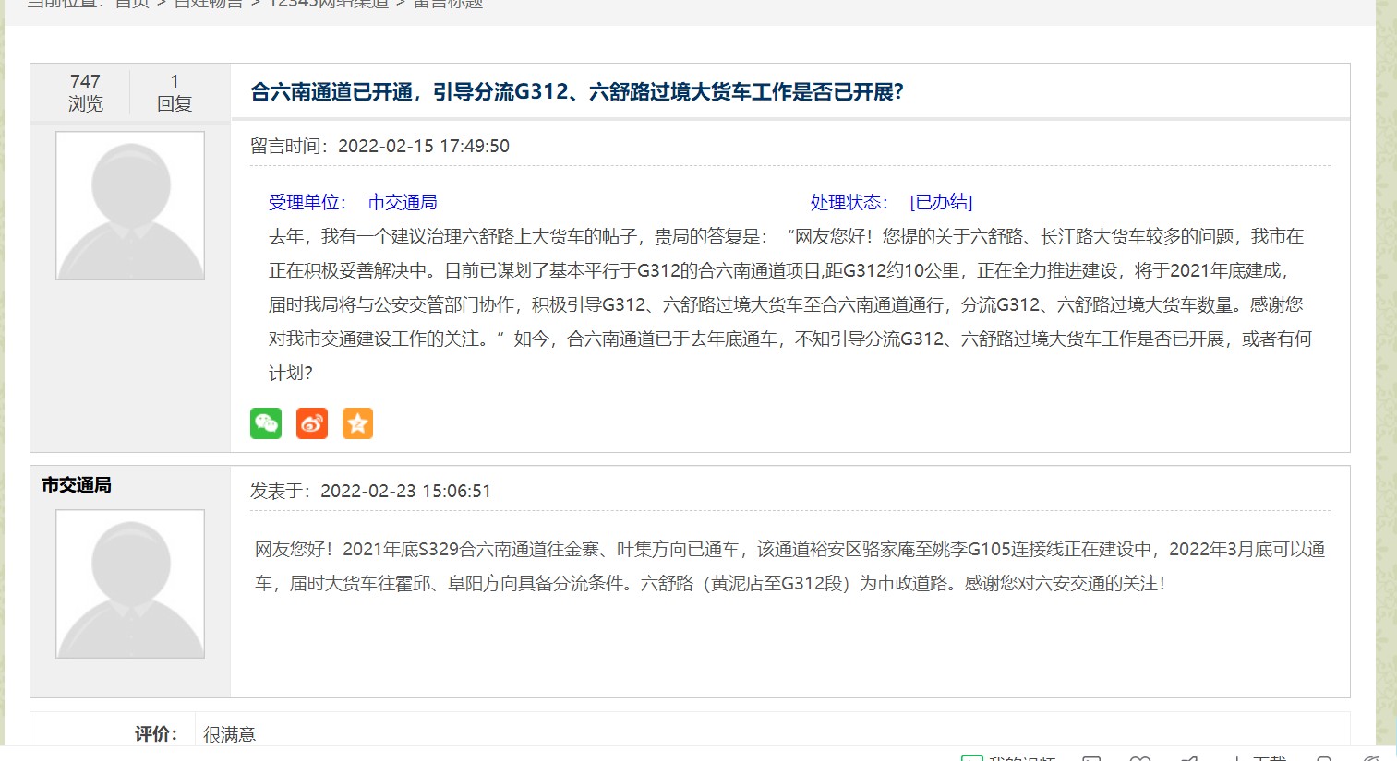Screen dimensions: 1397x761
Task: Navigate to 12345网络渠道 breadcrumb link
Action: 328,4
